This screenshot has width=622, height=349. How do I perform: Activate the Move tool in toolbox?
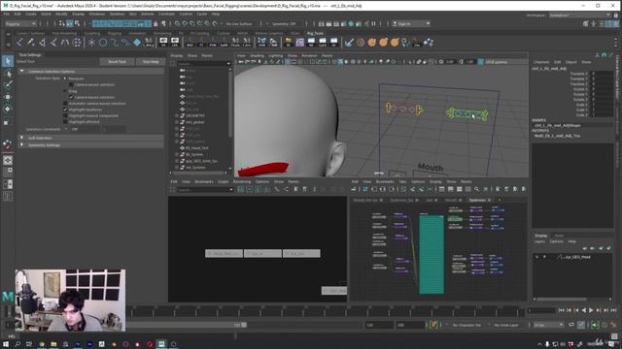click(8, 97)
